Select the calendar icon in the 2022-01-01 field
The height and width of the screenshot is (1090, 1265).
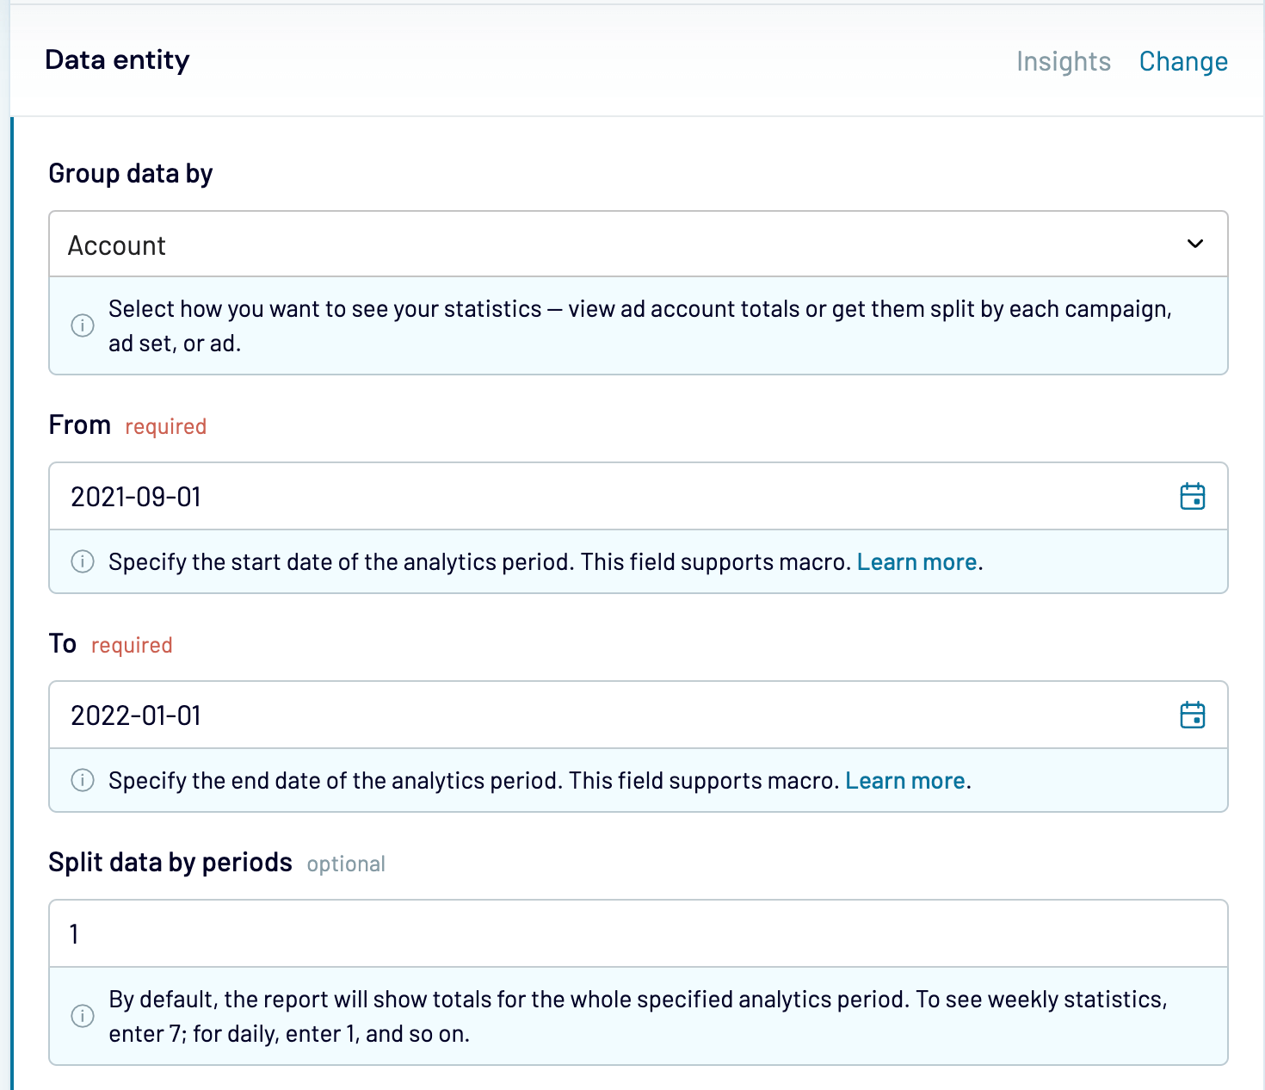pyautogui.click(x=1194, y=715)
